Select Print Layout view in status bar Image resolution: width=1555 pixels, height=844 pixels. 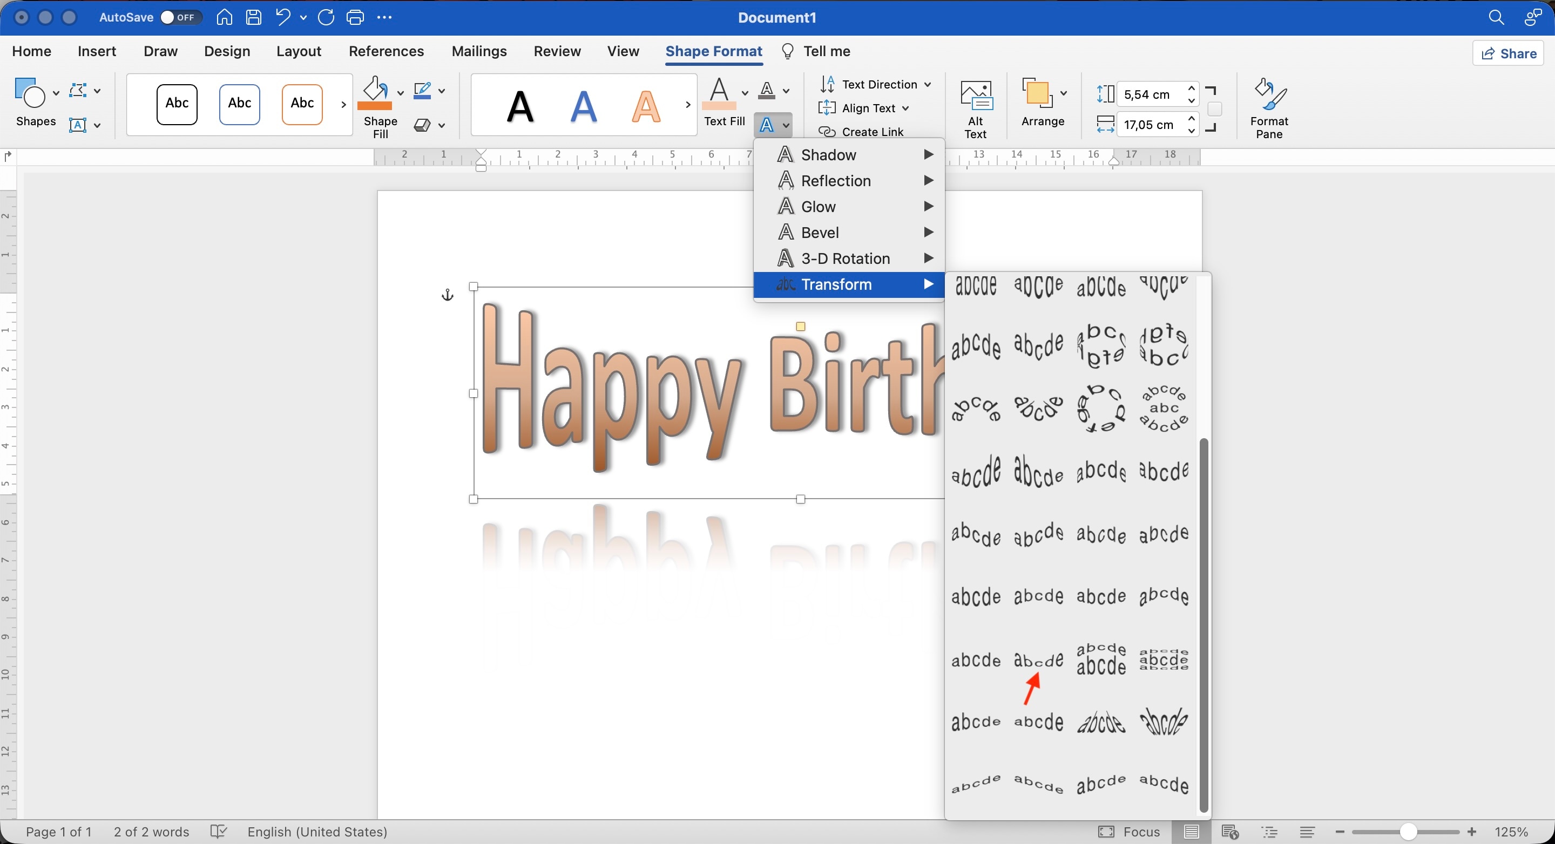point(1191,832)
